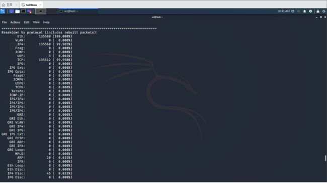Screen dimensions: 327x183
Task: Open the View menu
Action: click(x=36, y=22)
